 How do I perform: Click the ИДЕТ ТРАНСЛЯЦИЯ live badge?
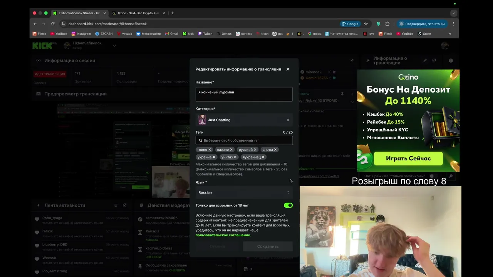click(x=50, y=74)
